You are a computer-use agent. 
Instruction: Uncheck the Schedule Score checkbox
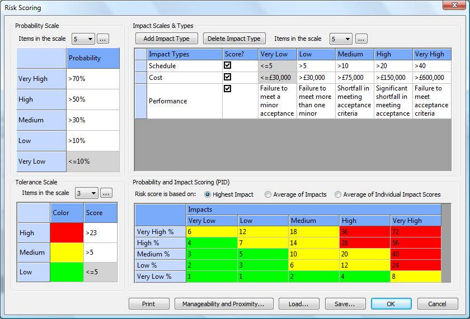click(228, 65)
